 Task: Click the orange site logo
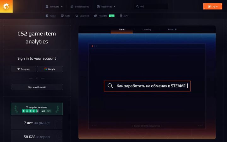point(6,6)
